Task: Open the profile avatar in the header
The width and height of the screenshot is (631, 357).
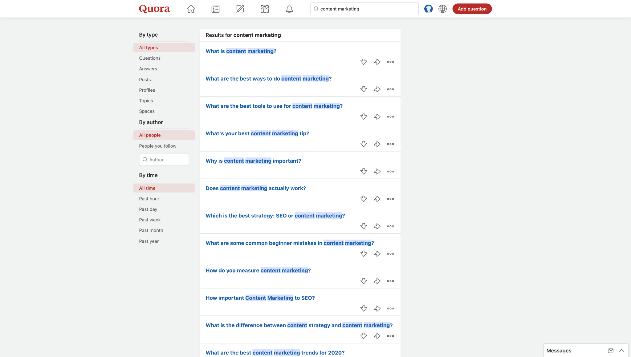Action: (x=428, y=9)
